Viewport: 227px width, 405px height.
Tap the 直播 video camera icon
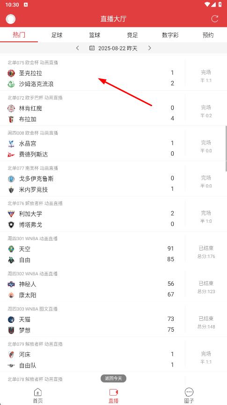[113, 392]
